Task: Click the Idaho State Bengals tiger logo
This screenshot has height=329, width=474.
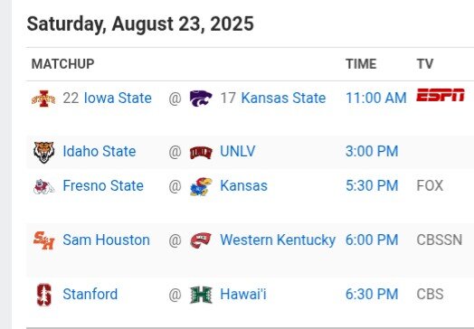Action: (43, 152)
